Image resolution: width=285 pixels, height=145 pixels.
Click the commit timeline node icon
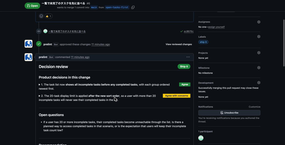[x=39, y=31]
